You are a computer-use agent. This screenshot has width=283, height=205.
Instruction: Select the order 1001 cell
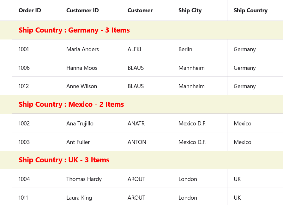pyautogui.click(x=24, y=49)
